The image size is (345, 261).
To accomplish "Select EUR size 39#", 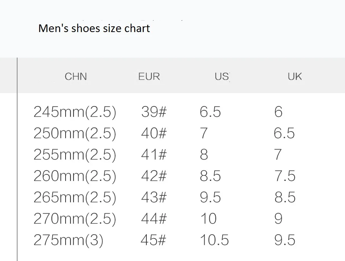I will pos(154,112).
